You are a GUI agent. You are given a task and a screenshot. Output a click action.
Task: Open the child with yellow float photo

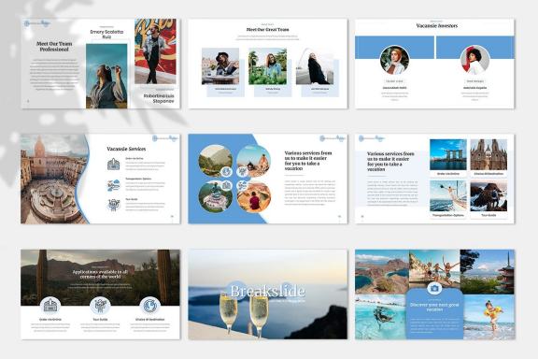pyautogui.click(x=488, y=317)
